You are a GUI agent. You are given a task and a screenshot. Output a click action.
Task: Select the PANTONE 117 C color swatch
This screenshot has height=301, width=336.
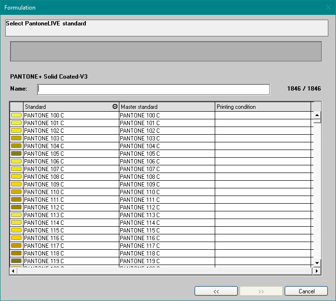[x=16, y=245]
